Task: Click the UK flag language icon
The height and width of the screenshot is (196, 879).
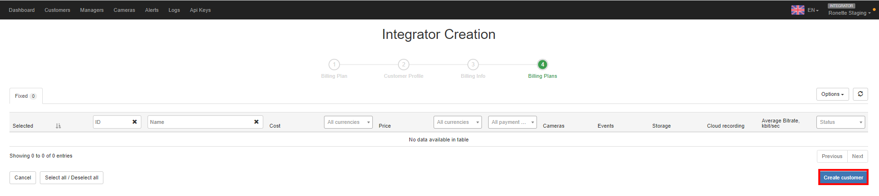Action: (x=798, y=10)
